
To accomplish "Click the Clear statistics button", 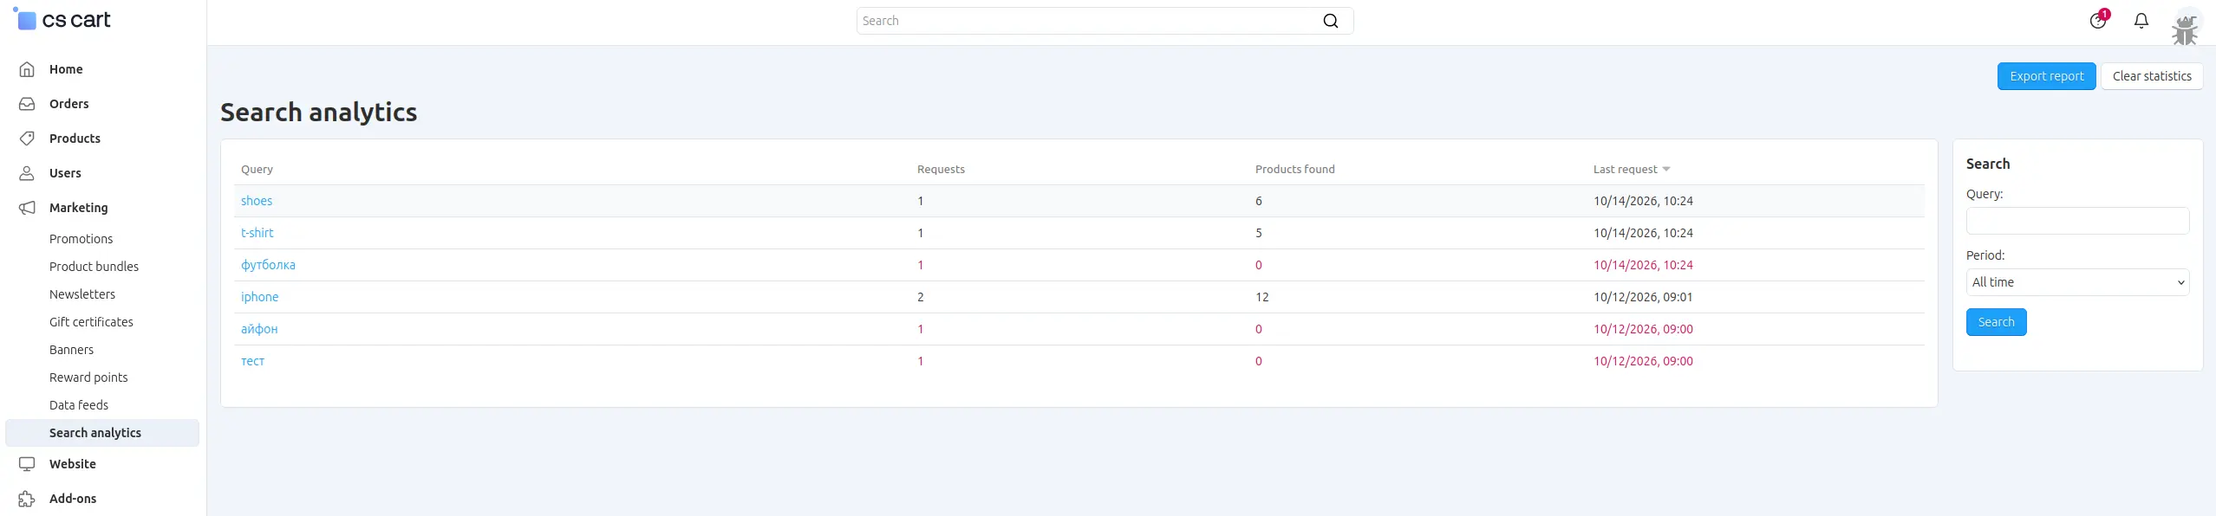I will pyautogui.click(x=2152, y=76).
